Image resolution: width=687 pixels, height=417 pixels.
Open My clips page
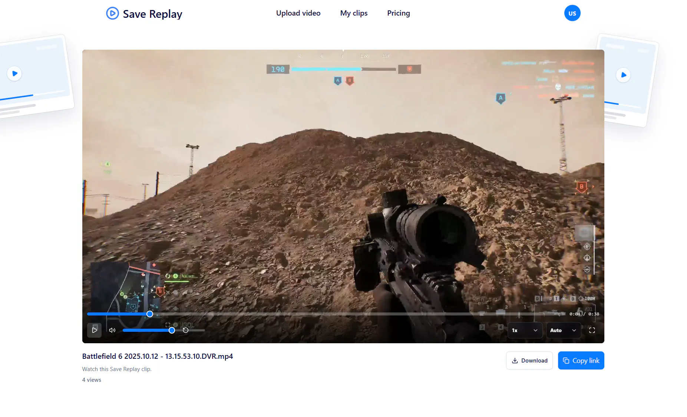(354, 13)
